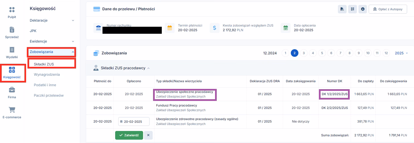The height and width of the screenshot is (143, 414).
Task: Go to Sprzedaż sidebar icon
Action: click(12, 30)
